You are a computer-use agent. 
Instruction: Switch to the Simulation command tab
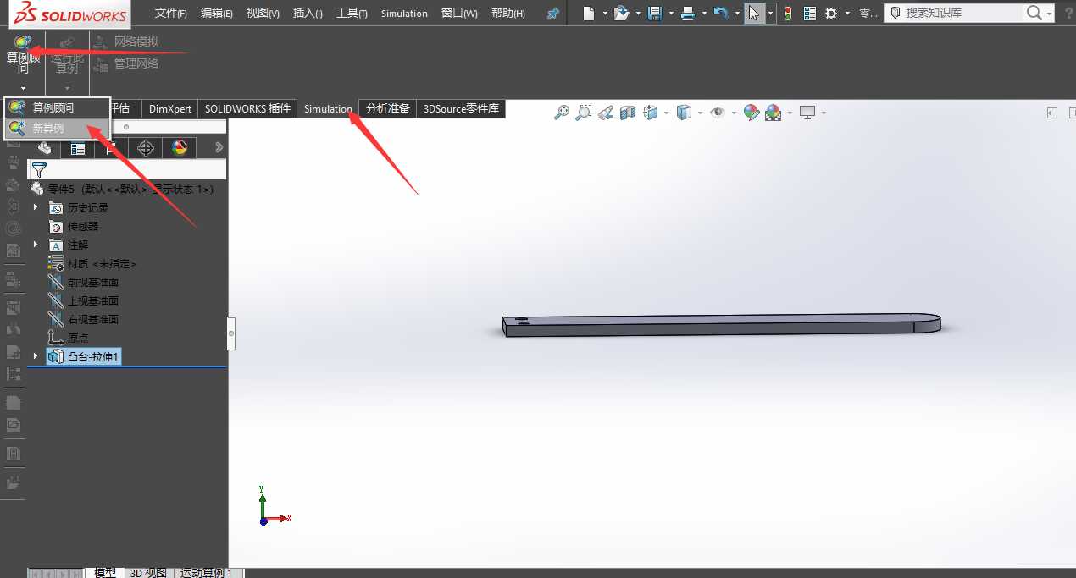coord(328,108)
